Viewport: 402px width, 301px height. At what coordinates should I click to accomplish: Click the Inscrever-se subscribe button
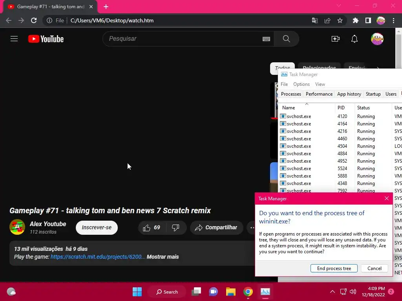coord(97,228)
